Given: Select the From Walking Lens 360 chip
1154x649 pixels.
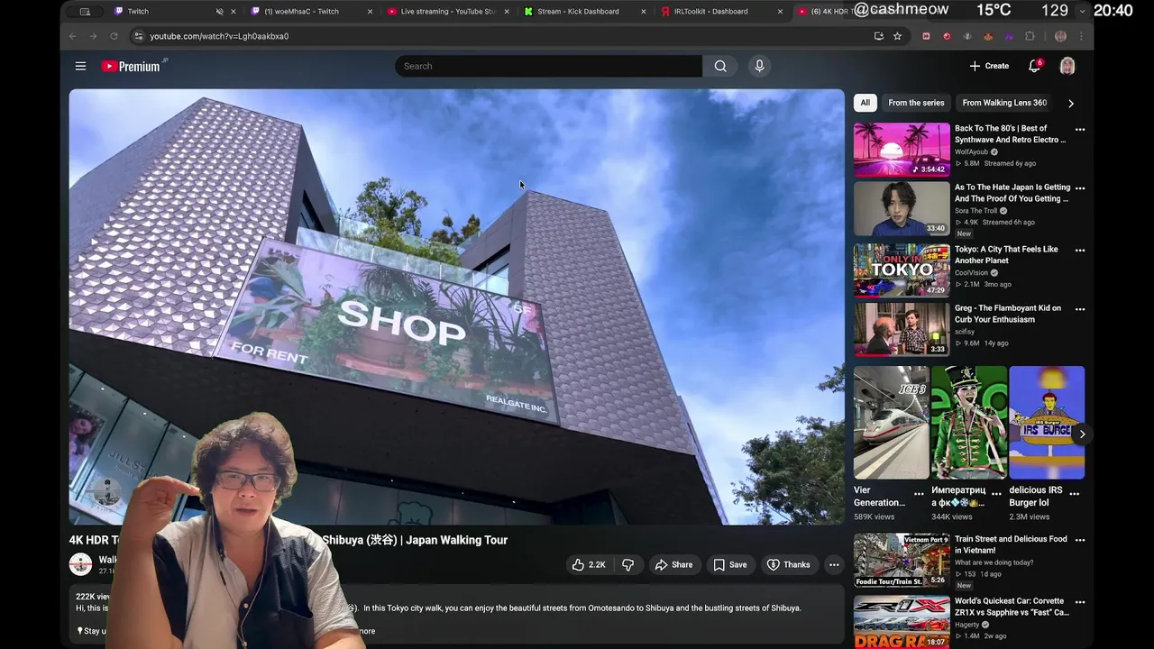Looking at the screenshot, I should pos(1004,103).
